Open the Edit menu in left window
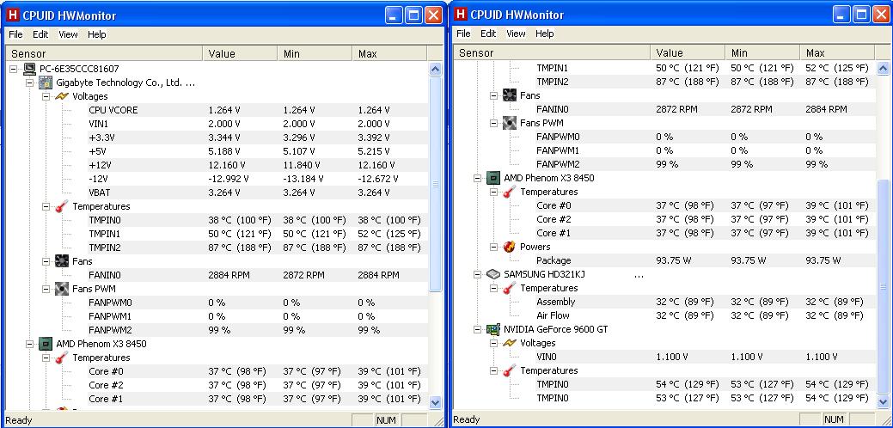Image resolution: width=893 pixels, height=428 pixels. (x=40, y=34)
